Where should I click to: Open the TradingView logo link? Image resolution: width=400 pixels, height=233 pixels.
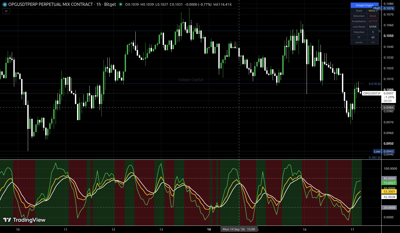(24, 220)
